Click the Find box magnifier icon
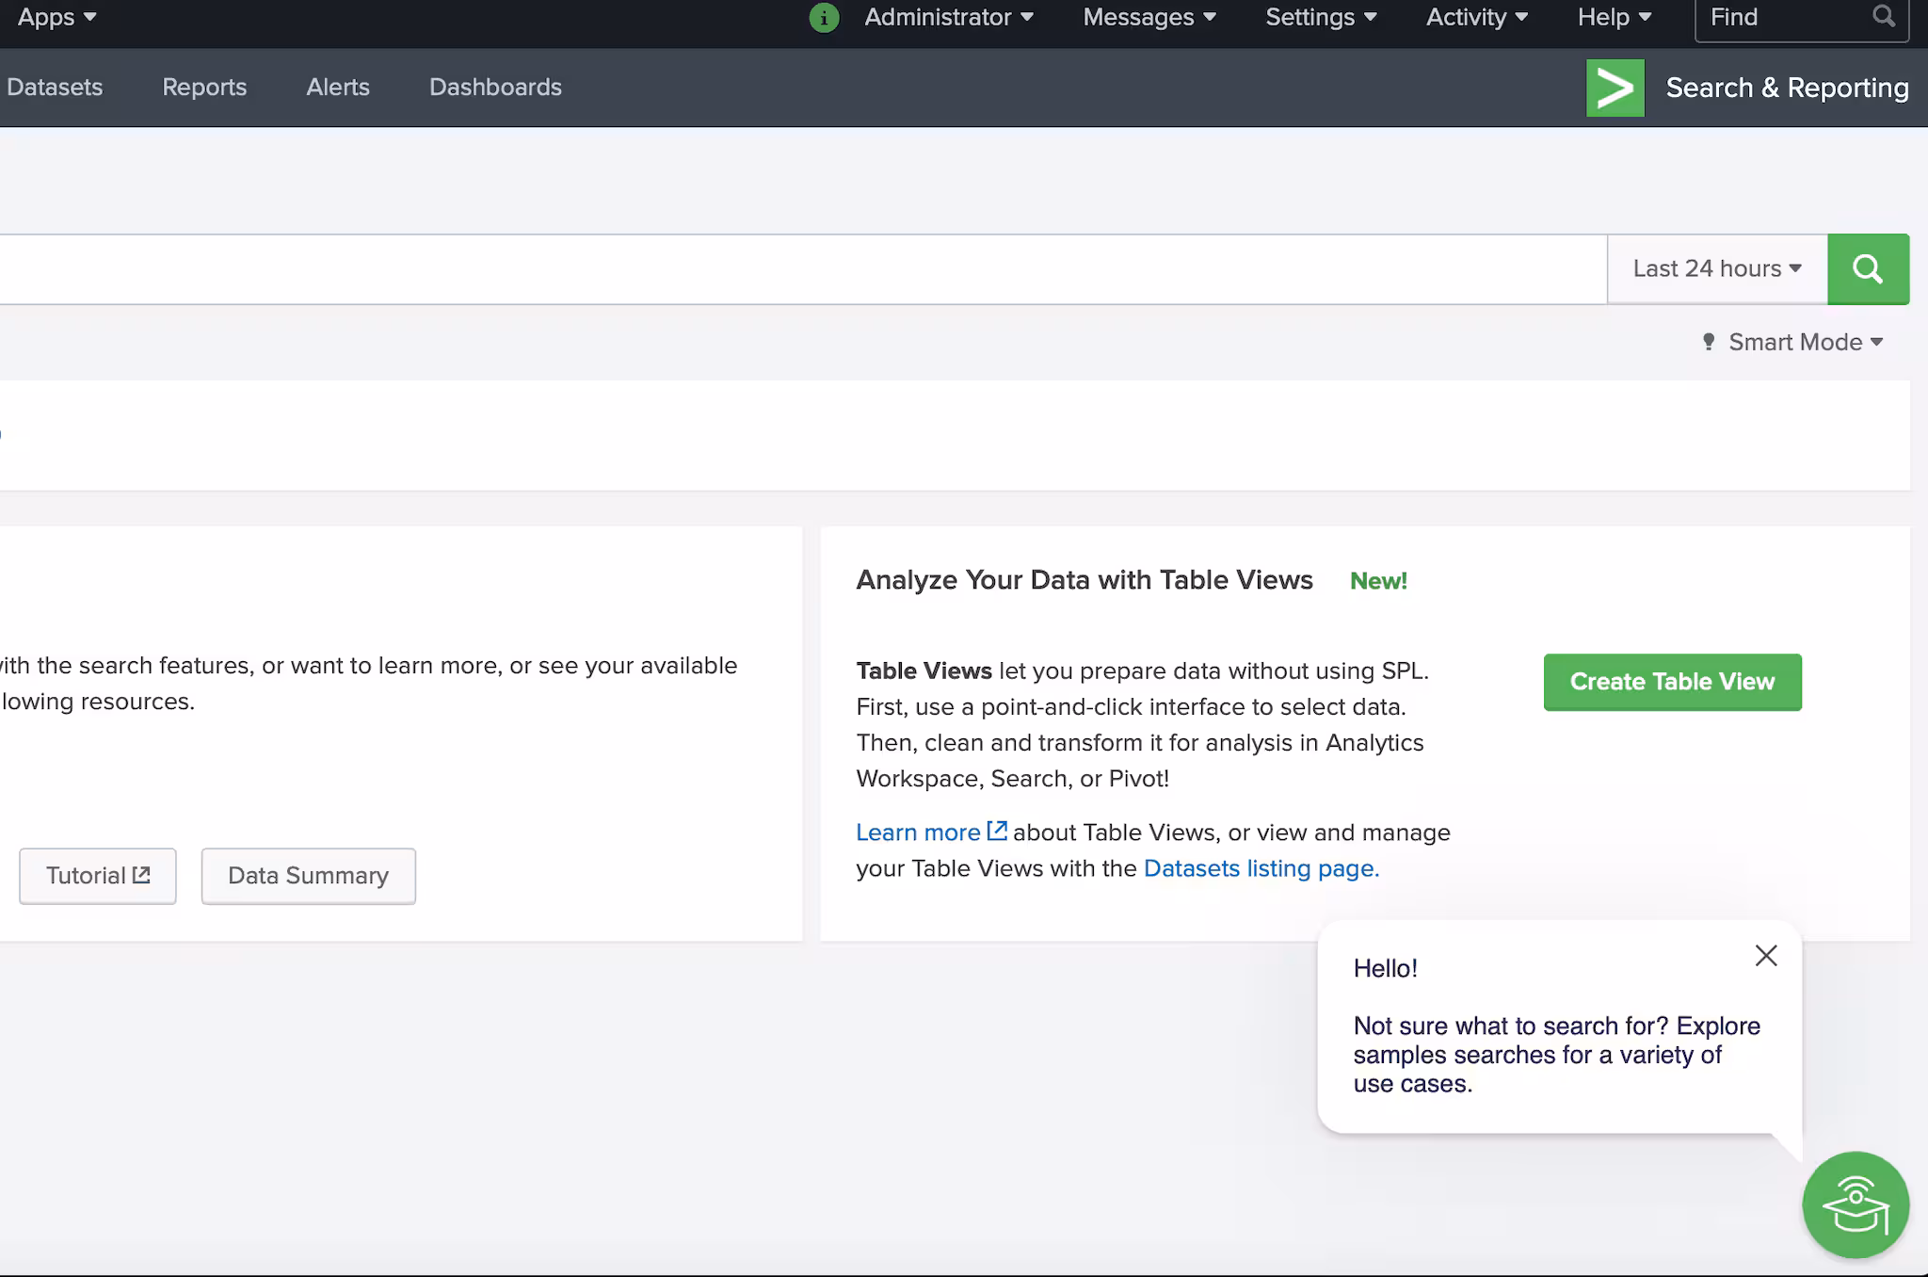Screen dimensions: 1928x1277 1883,17
